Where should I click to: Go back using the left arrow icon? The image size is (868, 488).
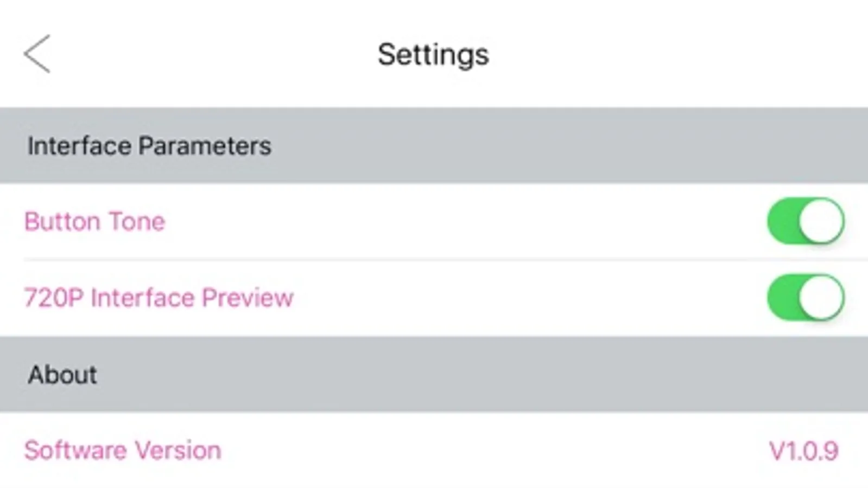(x=37, y=54)
